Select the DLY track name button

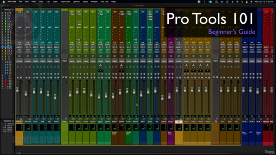click(237, 121)
